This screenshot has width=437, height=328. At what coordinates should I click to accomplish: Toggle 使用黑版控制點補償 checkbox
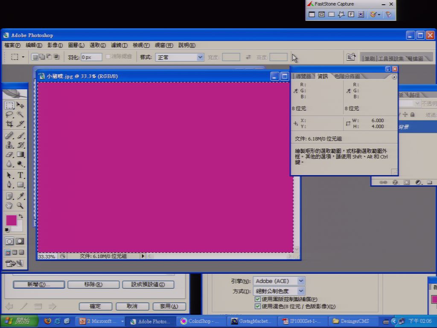point(258,299)
